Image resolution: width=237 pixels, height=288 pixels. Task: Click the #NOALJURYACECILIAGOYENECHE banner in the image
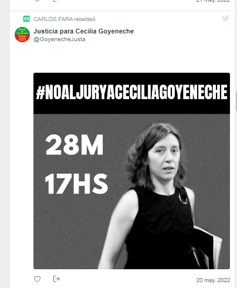pyautogui.click(x=131, y=92)
